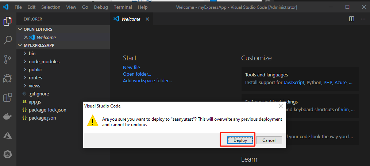This screenshot has height=166, width=370.
Task: Click the braces icon beside package-lock.json
Action: pos(24,110)
